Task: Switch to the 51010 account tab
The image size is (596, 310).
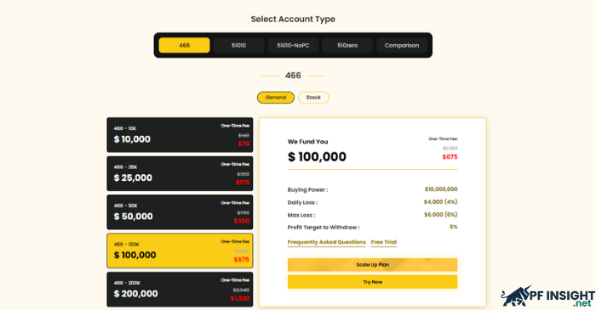Action: [x=238, y=45]
